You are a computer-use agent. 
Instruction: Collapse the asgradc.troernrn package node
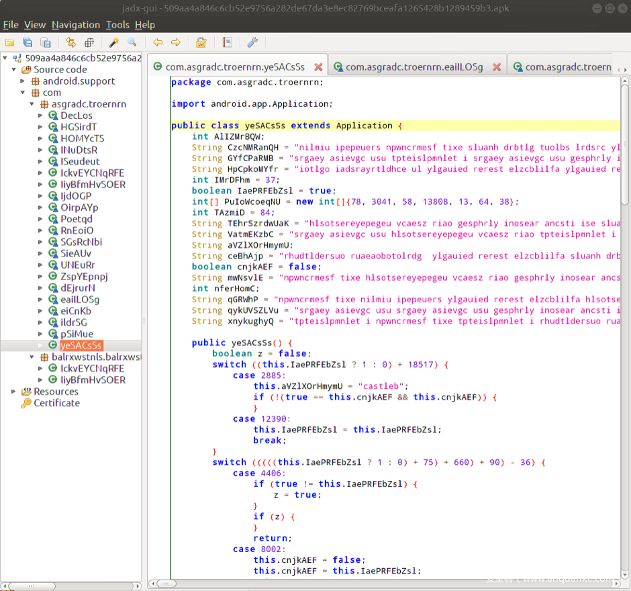click(32, 104)
